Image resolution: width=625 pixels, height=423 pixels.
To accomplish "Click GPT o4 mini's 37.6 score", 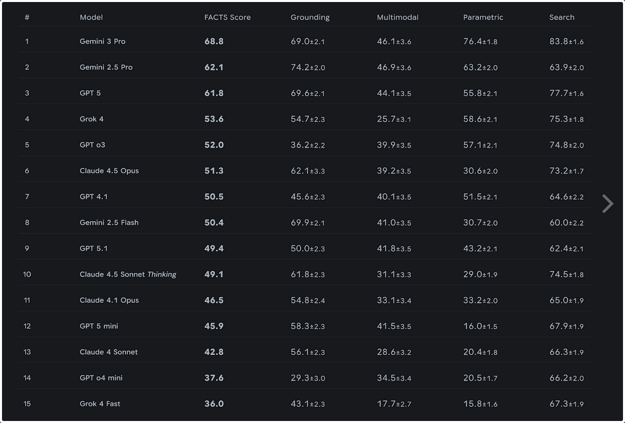I will coord(214,377).
